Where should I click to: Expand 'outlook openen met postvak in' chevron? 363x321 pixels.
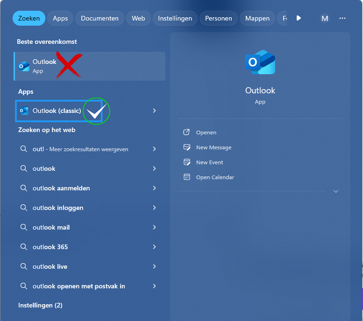(x=155, y=286)
